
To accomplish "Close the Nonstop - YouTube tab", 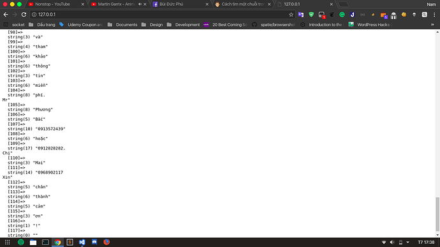I will 82,4.
